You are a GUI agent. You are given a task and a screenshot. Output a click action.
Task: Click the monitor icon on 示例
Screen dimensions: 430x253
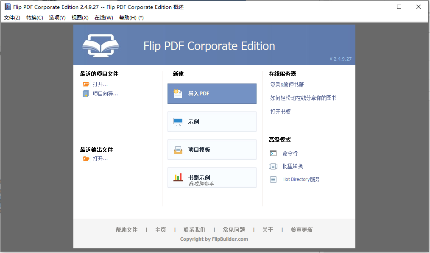pos(178,122)
